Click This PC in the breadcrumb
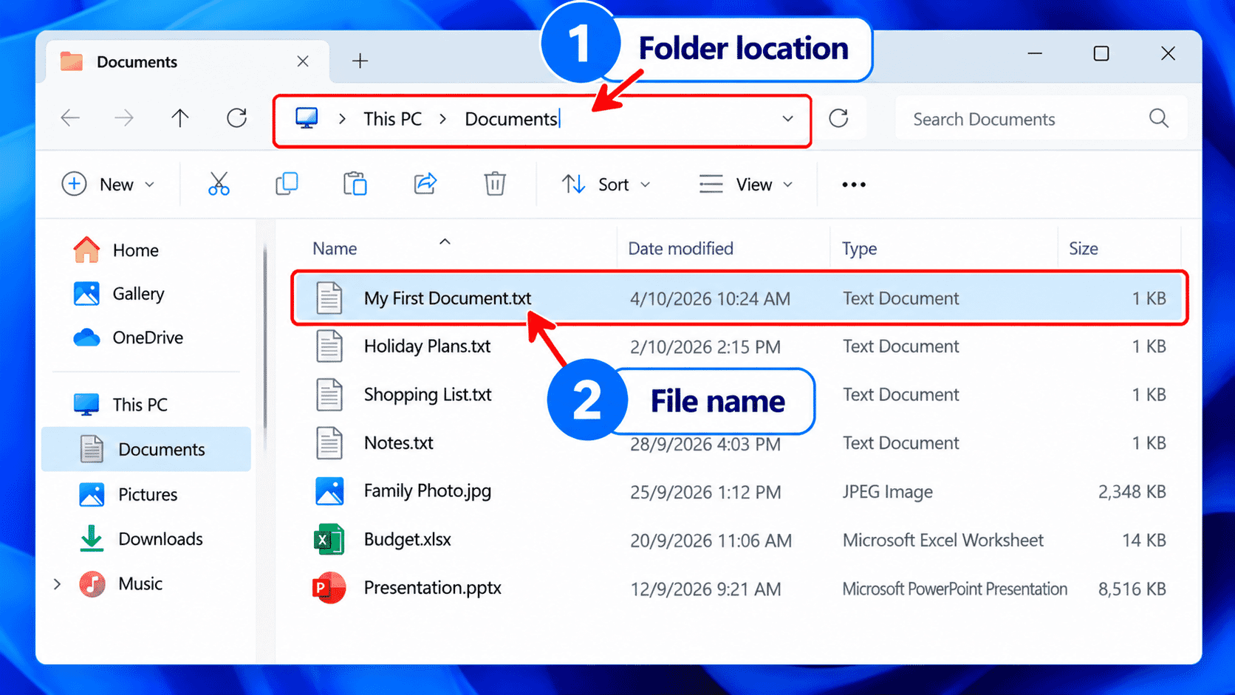 coord(392,119)
